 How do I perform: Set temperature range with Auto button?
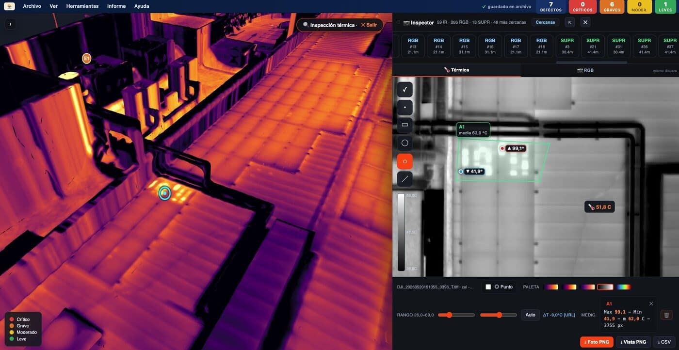(531, 315)
